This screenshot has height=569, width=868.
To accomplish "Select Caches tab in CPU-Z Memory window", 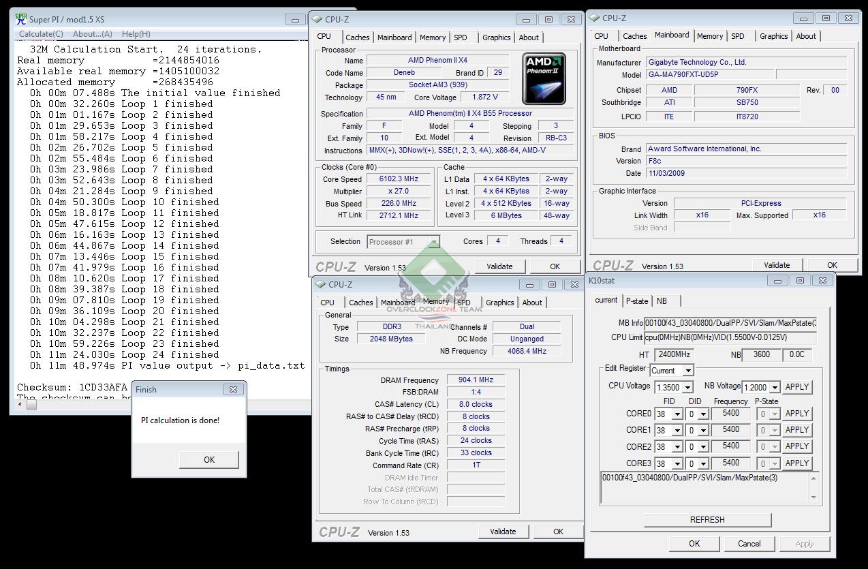I will [360, 303].
